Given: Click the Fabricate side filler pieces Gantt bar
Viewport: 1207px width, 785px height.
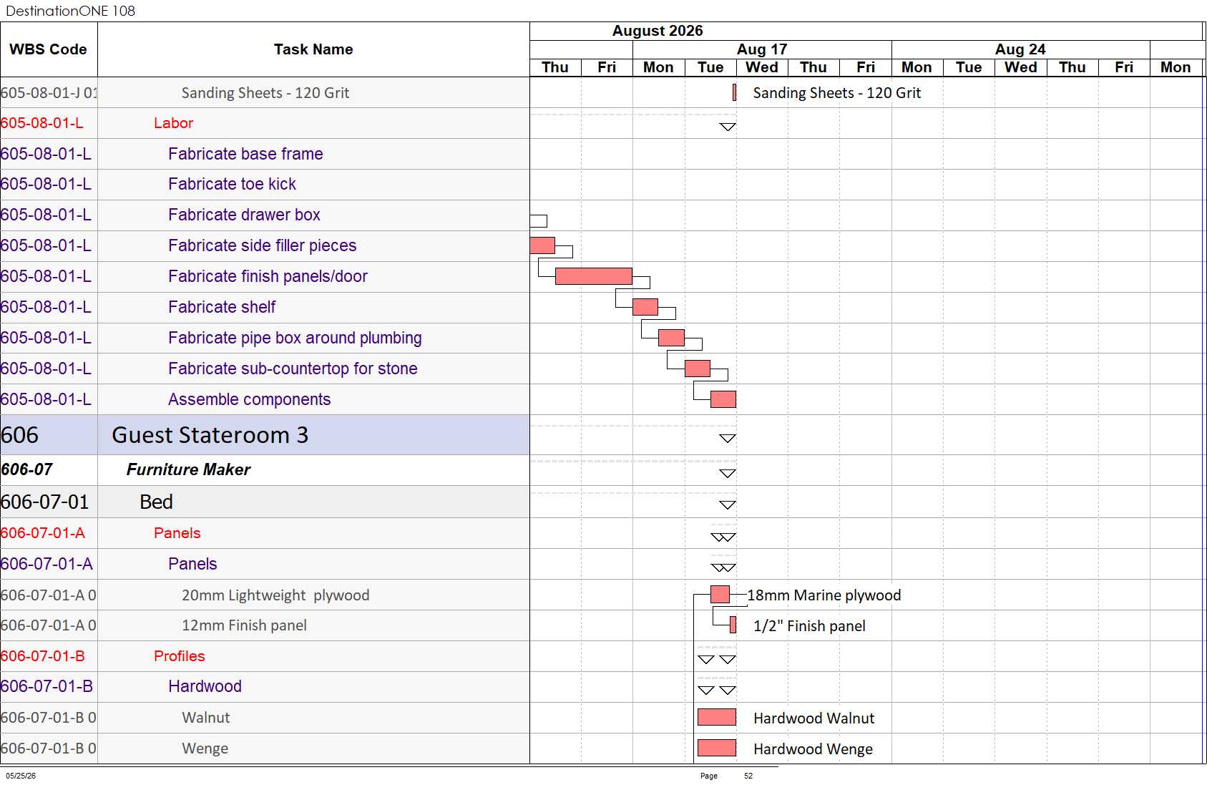Looking at the screenshot, I should click(x=542, y=245).
